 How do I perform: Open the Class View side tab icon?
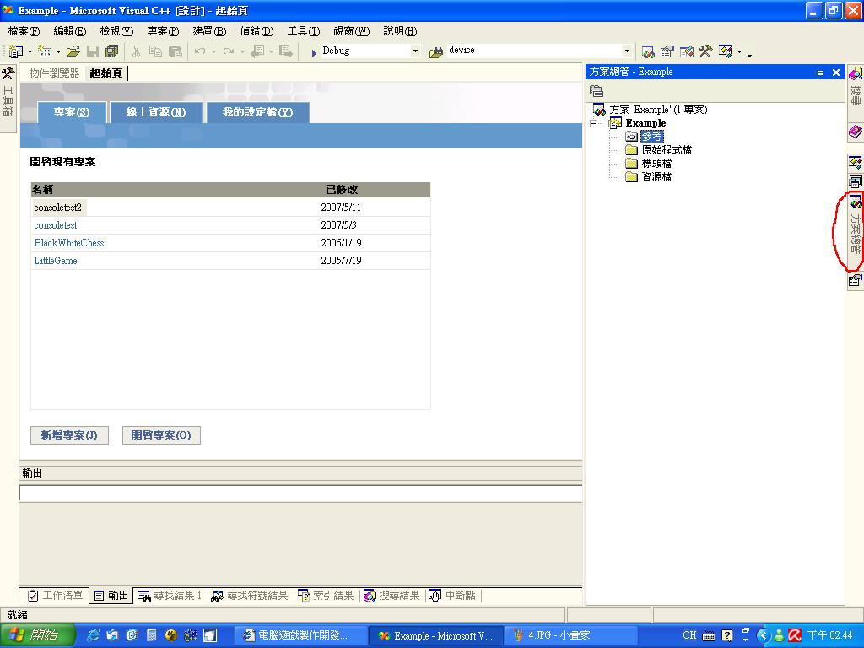[x=856, y=162]
